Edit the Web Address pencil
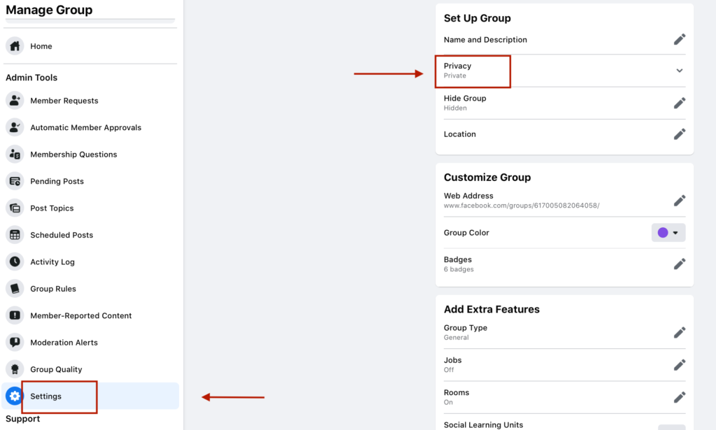This screenshot has height=430, width=716. [679, 201]
